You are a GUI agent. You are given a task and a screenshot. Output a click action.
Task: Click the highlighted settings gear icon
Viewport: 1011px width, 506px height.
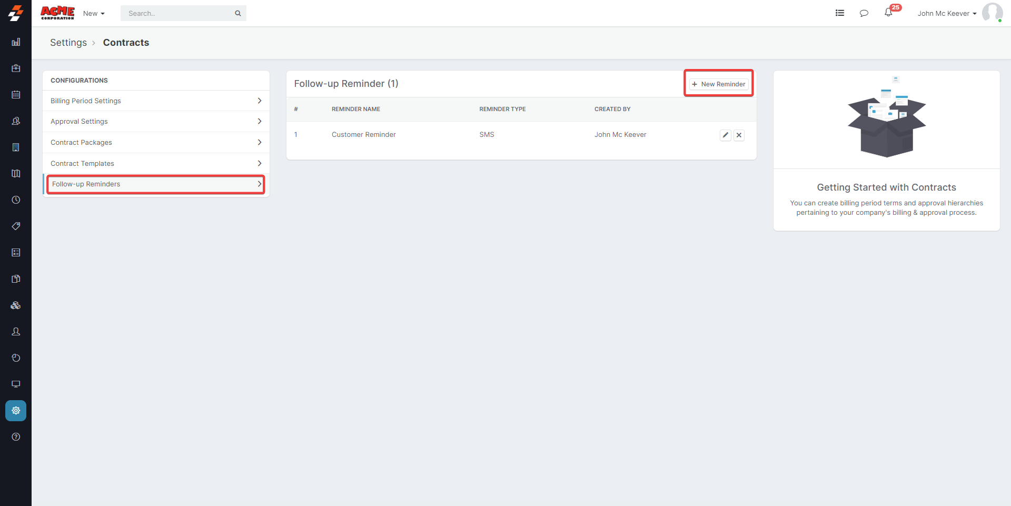[x=16, y=411]
